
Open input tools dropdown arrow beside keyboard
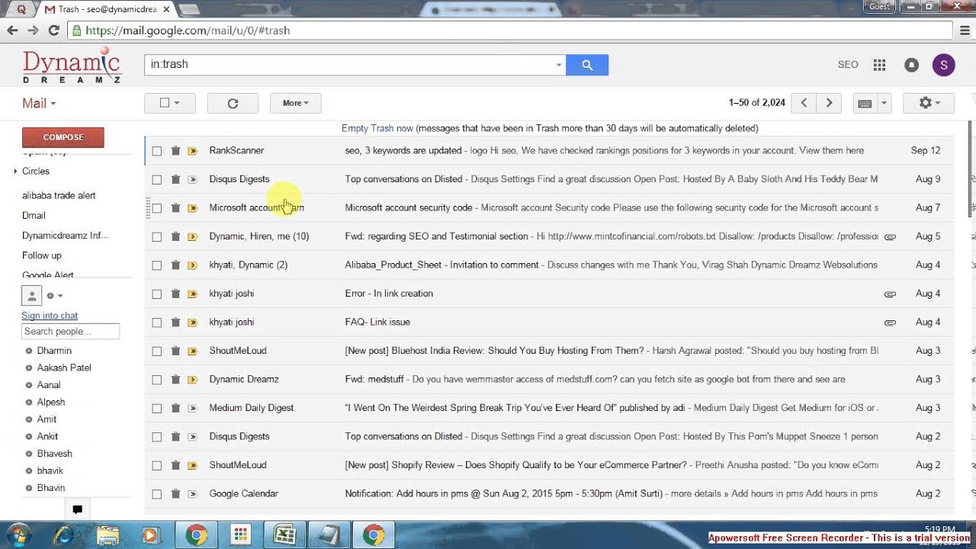[884, 103]
